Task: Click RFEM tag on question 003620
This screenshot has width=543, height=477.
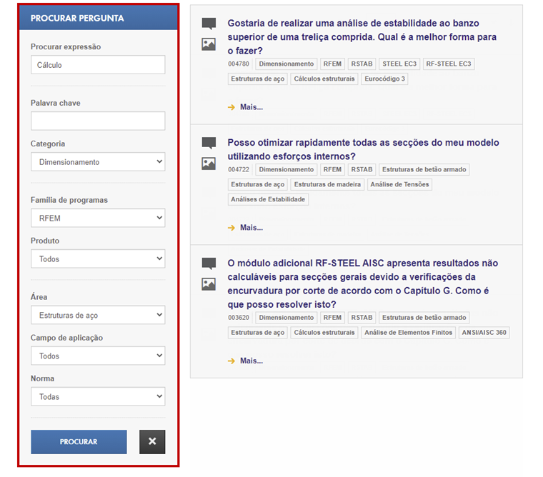Action: coord(332,318)
